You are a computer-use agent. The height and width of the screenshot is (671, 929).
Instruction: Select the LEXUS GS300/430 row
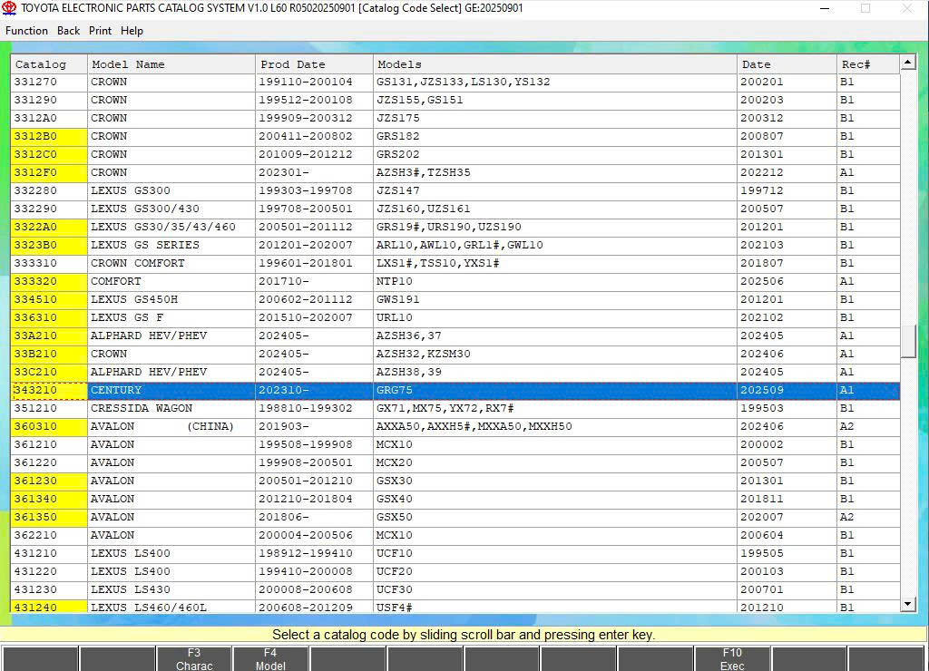pyautogui.click(x=455, y=209)
